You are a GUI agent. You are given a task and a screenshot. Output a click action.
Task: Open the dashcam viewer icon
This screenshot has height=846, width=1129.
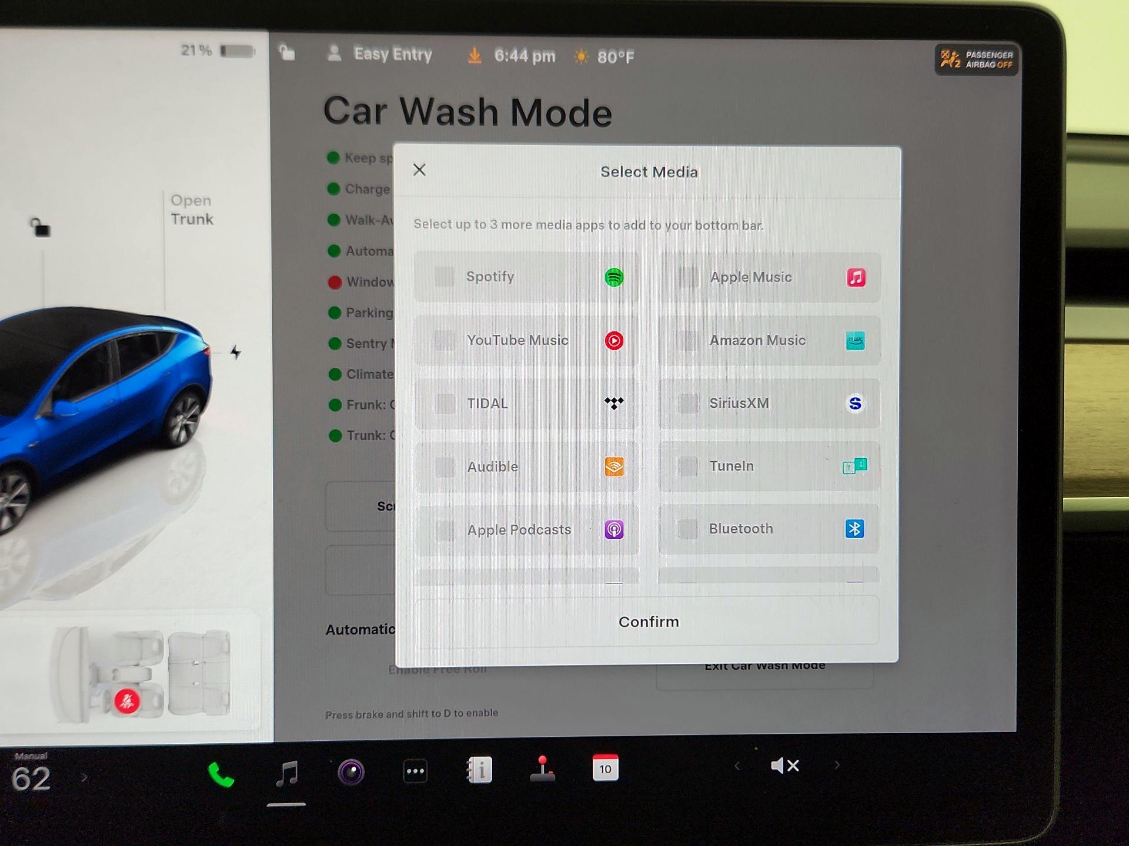pos(352,771)
